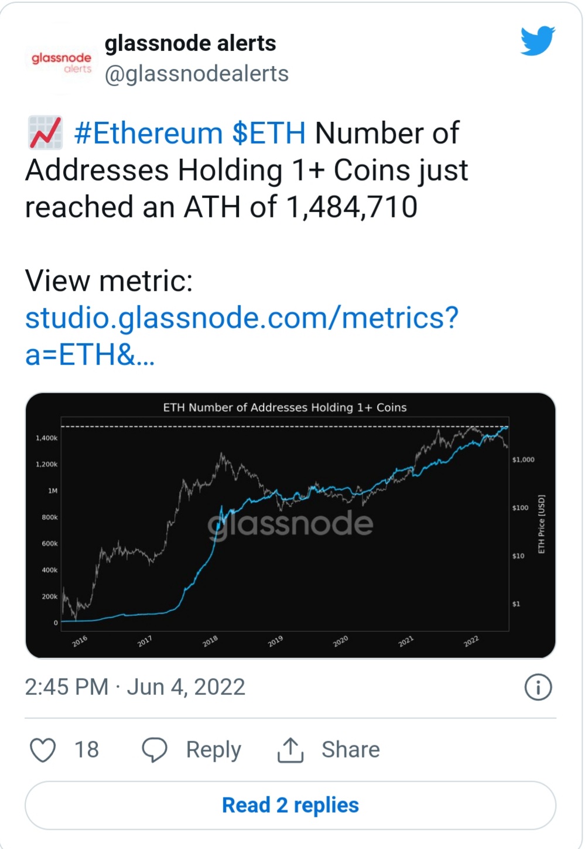Click the 18 likes count

click(x=87, y=750)
